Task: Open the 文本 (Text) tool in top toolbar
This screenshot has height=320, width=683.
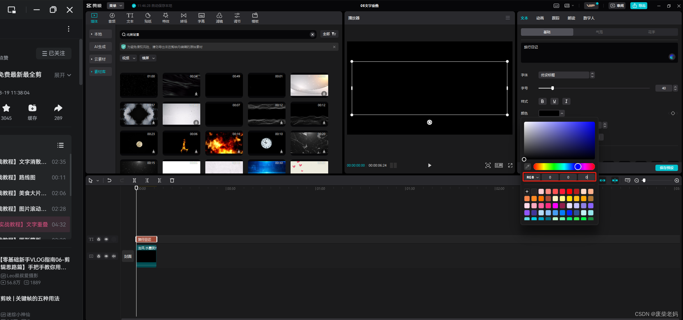Action: click(130, 18)
